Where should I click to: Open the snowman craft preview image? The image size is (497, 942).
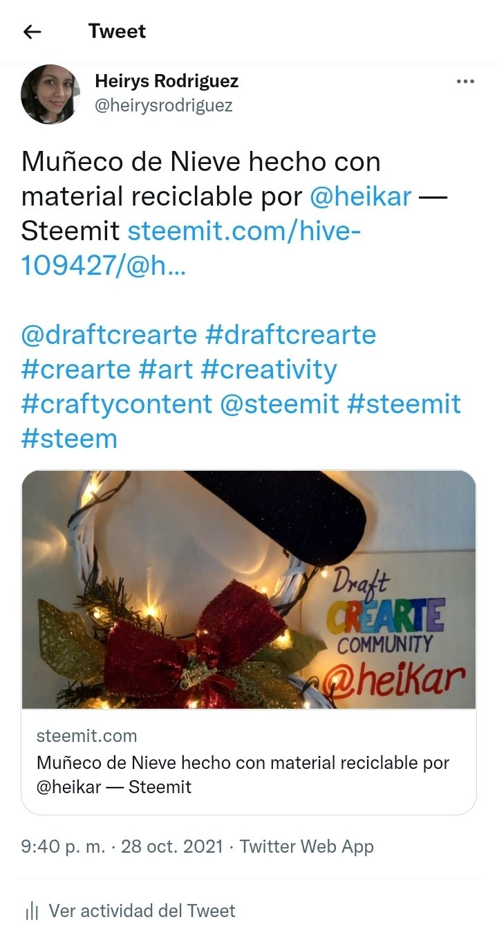coord(249,590)
